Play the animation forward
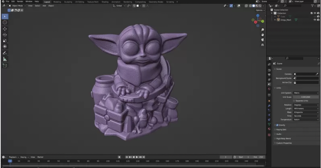Viewport: 321px width, 168px height. pos(137,157)
